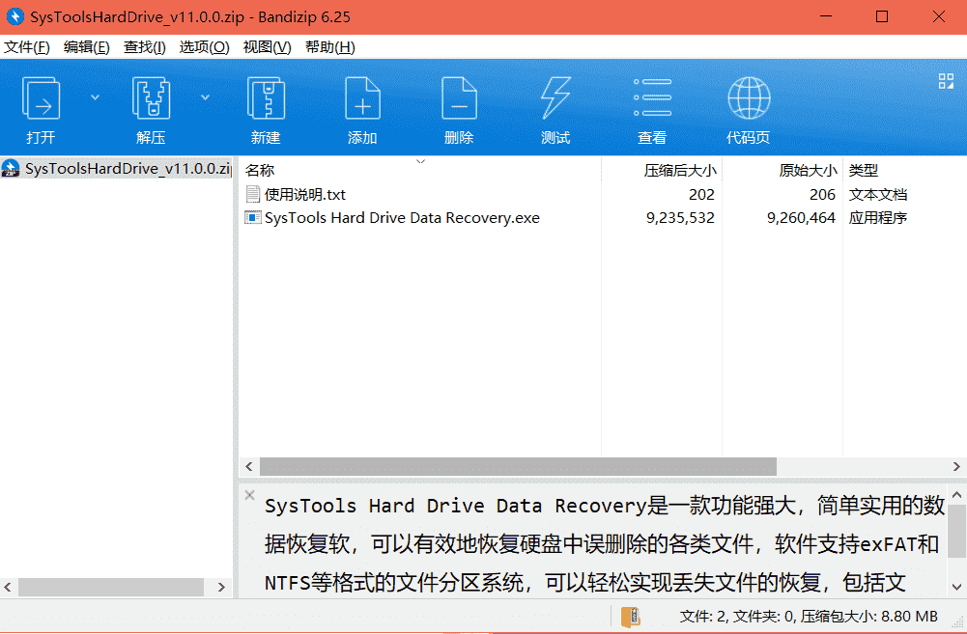Open the 查找(I) menu
This screenshot has height=634, width=967.
tap(144, 47)
